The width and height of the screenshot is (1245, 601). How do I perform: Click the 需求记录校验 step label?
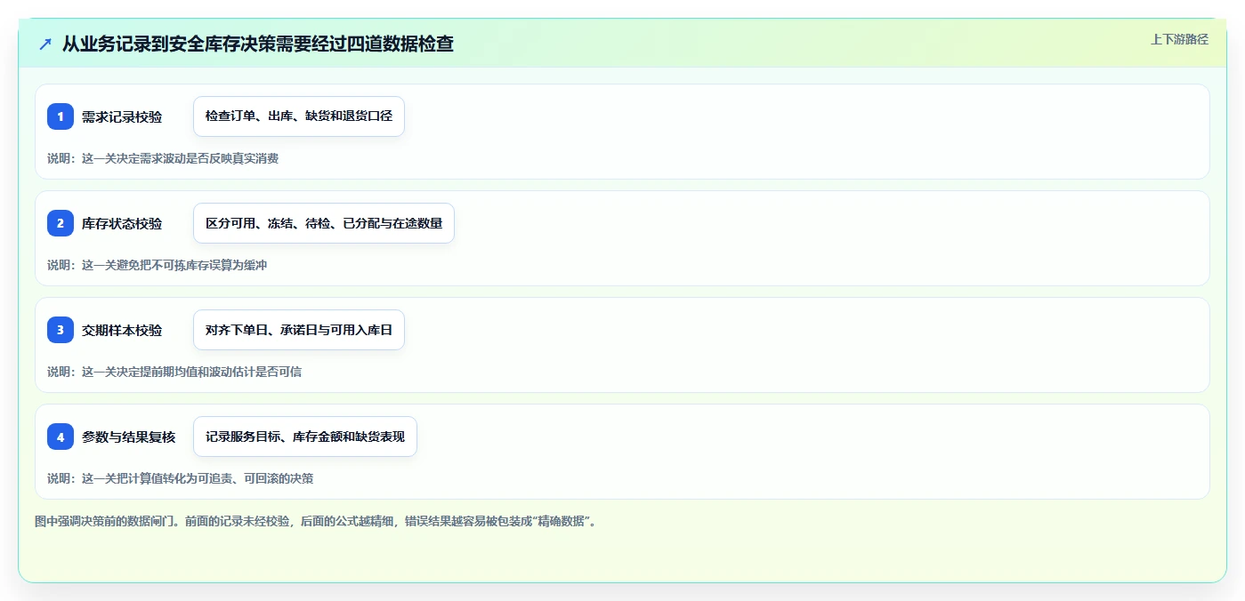122,116
